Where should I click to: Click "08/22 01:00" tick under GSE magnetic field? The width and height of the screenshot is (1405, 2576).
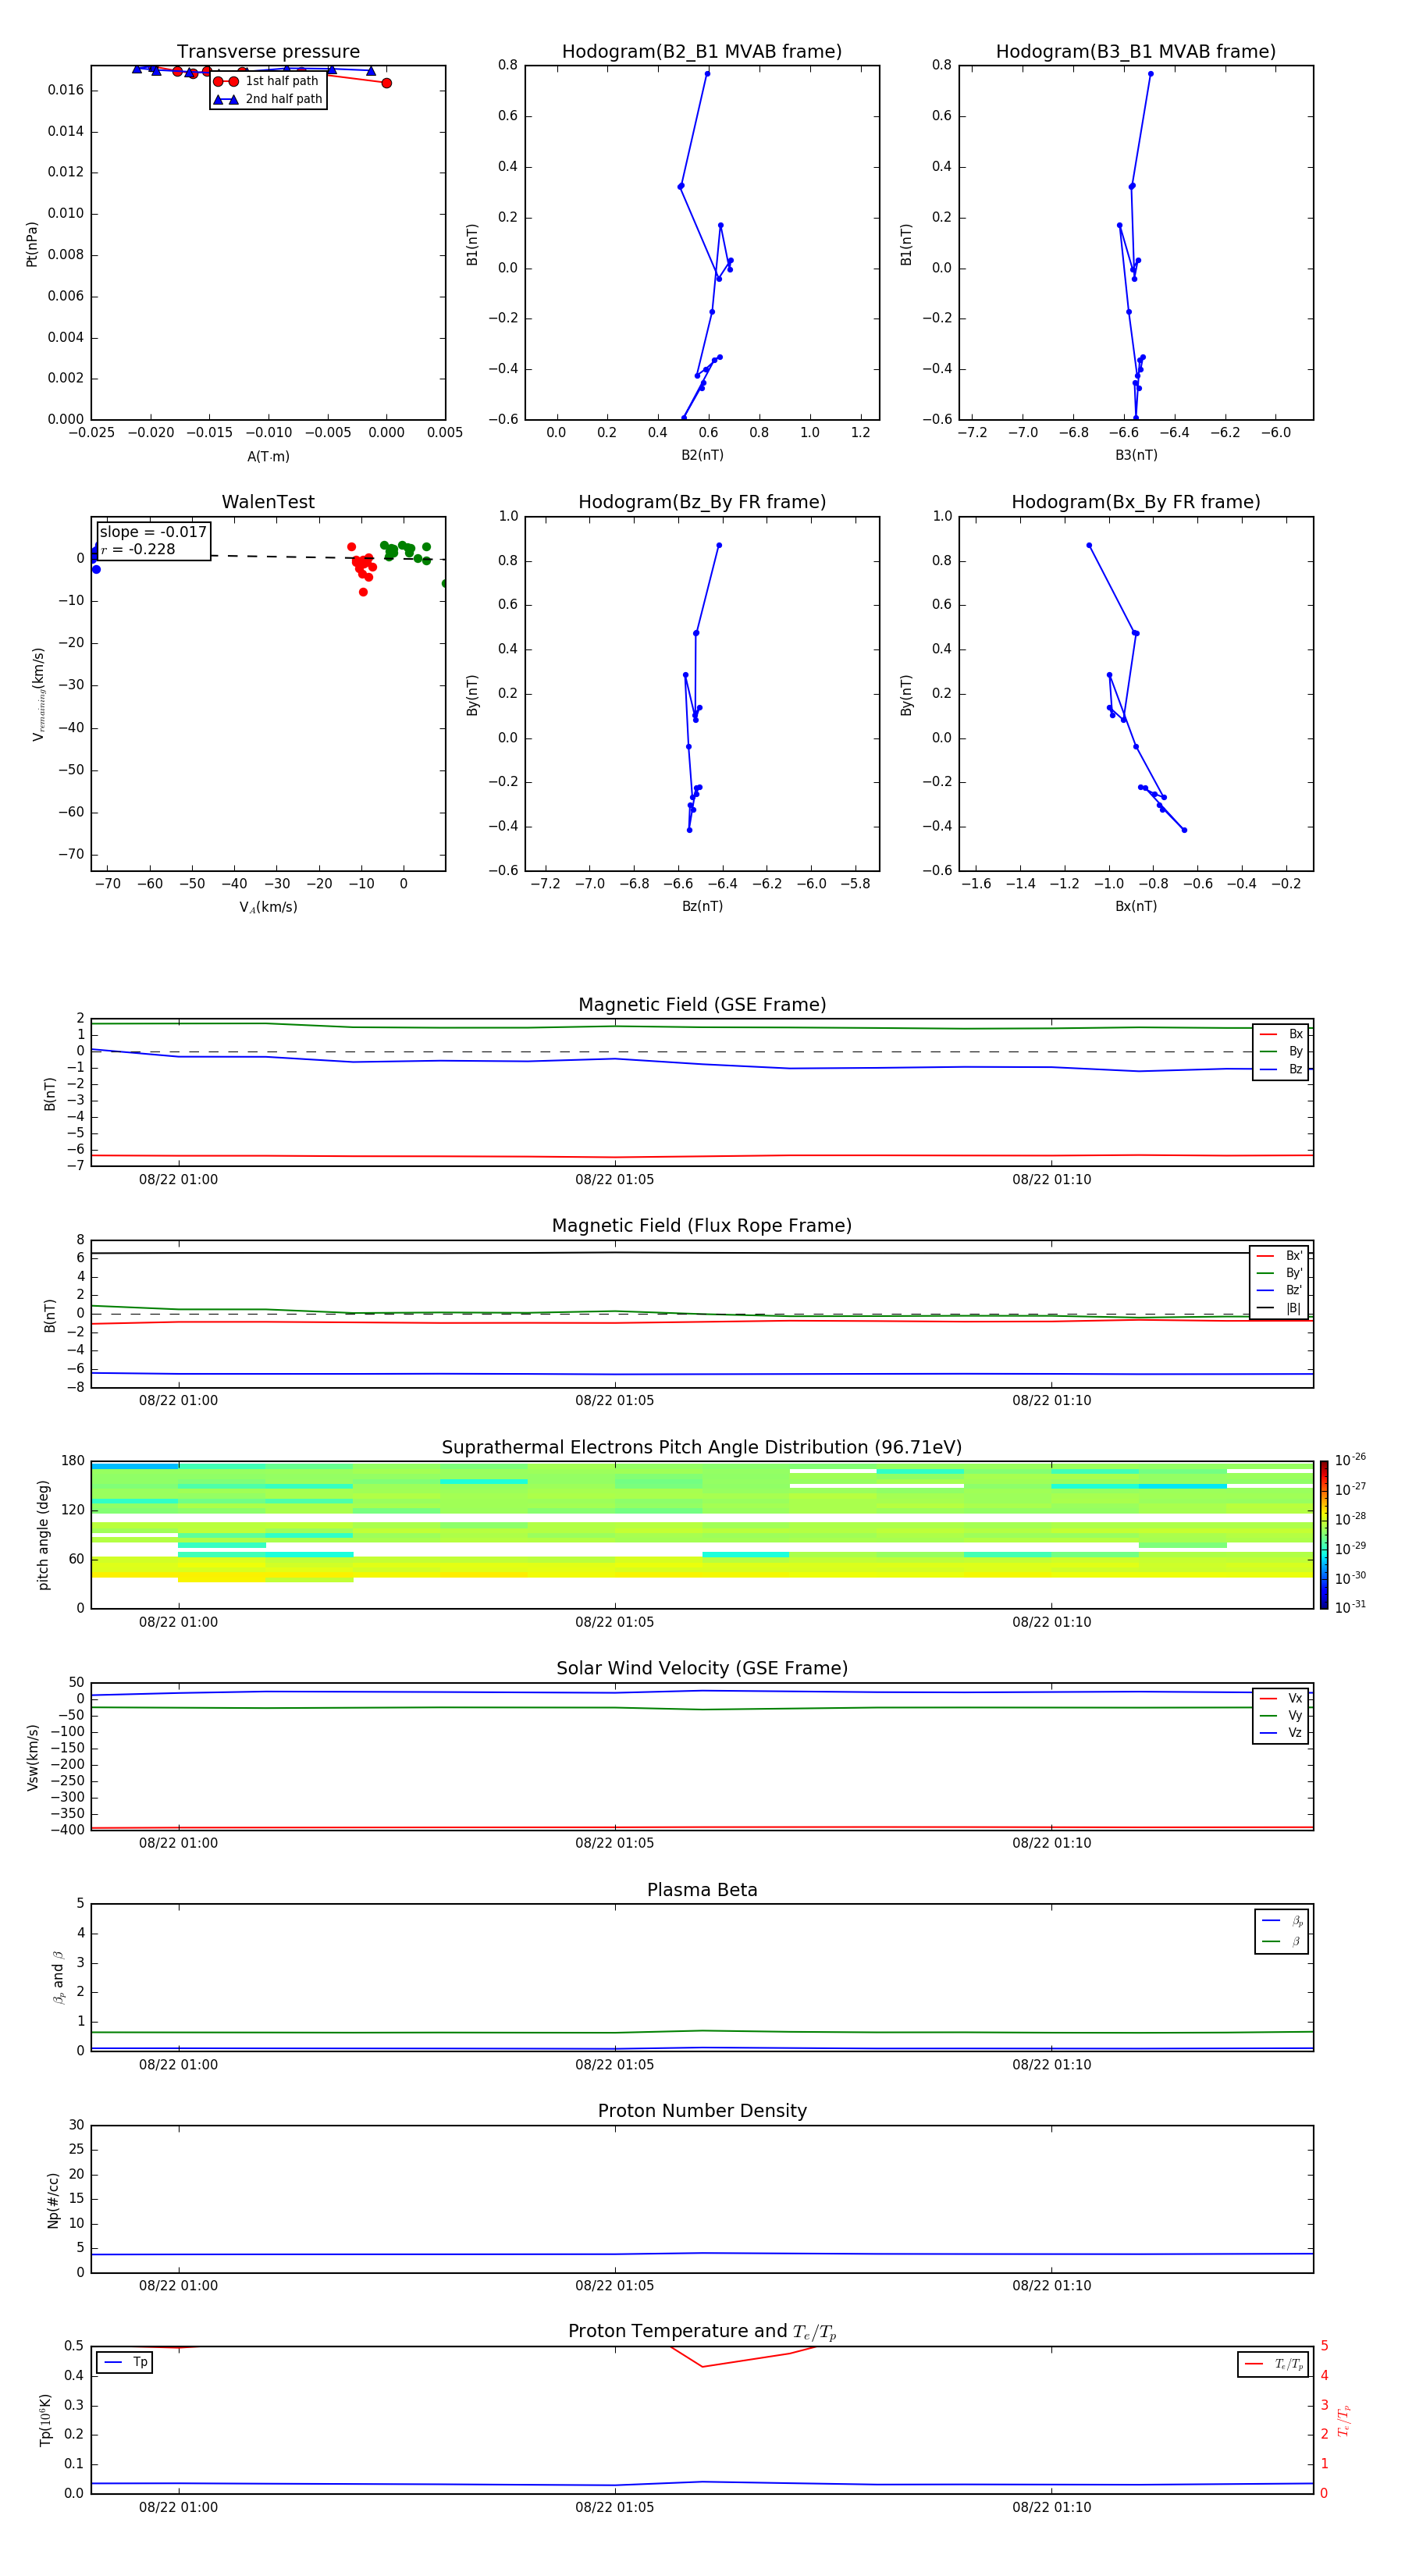(x=178, y=1180)
